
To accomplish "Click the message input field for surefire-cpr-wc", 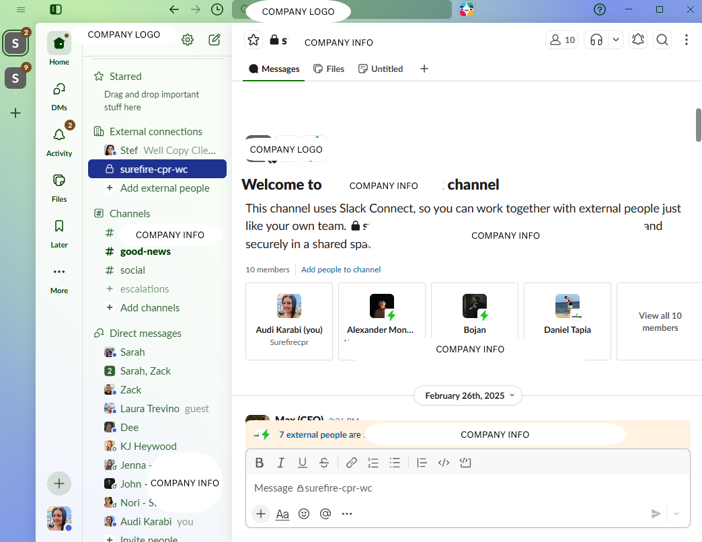I will (x=468, y=488).
